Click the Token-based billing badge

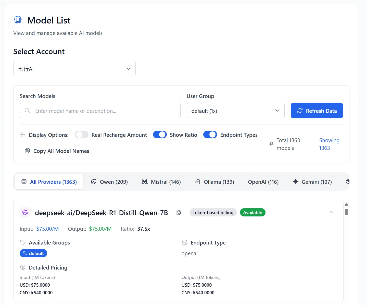[x=213, y=212]
